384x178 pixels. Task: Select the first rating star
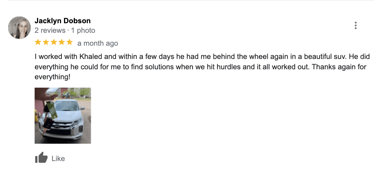38,42
